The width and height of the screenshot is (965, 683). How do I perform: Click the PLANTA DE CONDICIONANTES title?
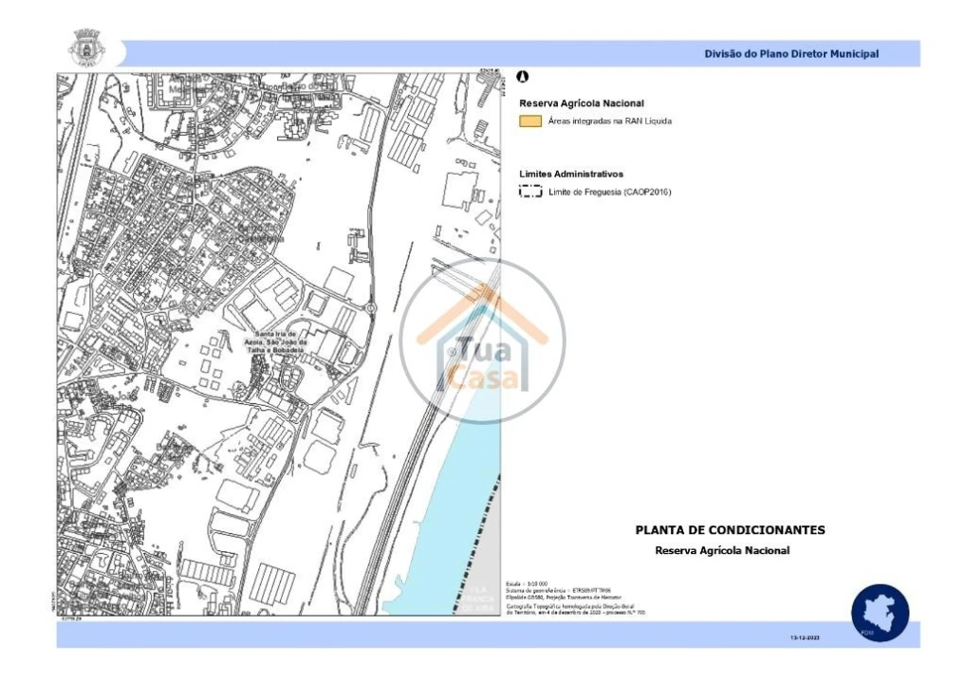tap(730, 530)
